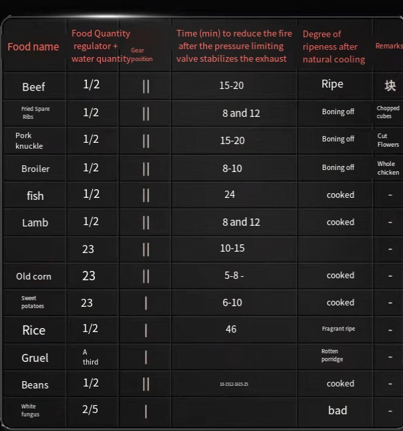The width and height of the screenshot is (403, 431).
Task: Click the double-bar gear symbol for Beef
Action: tap(146, 87)
